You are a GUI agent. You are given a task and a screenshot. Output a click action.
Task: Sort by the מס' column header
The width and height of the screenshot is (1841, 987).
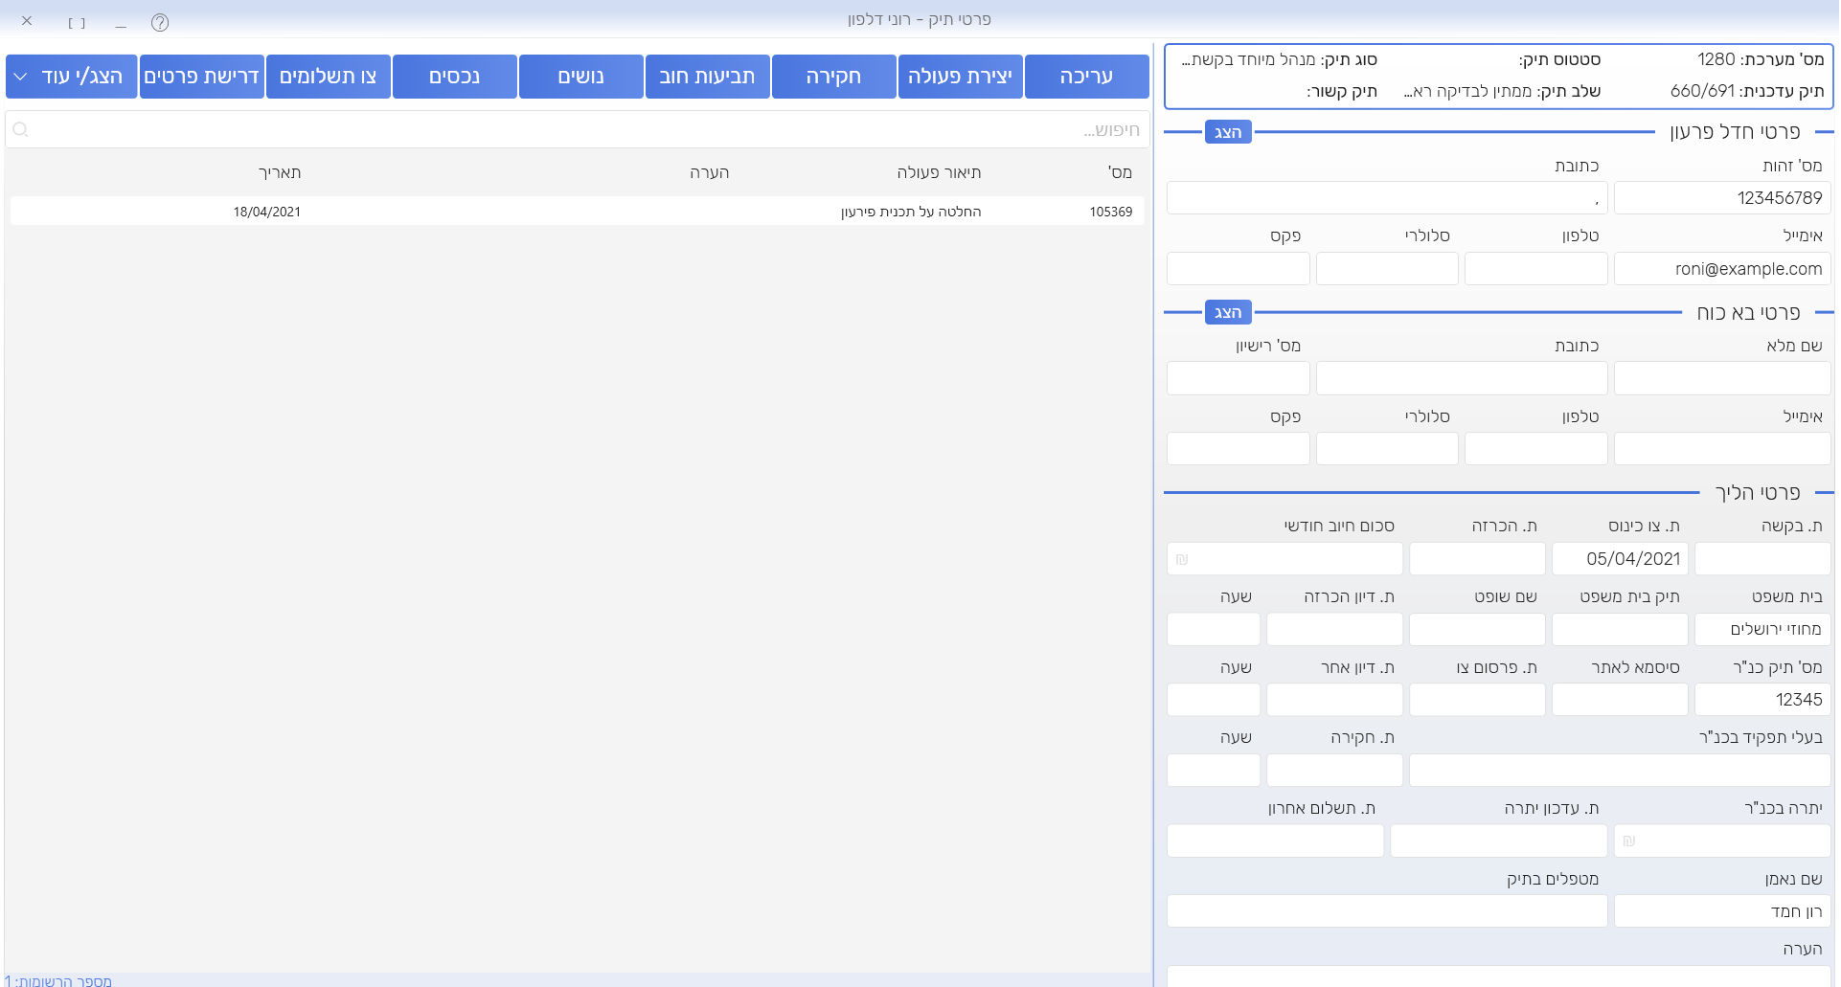pyautogui.click(x=1120, y=172)
